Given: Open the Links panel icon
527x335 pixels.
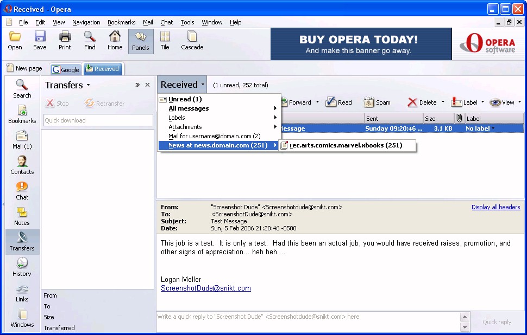Looking at the screenshot, I should point(22,289).
